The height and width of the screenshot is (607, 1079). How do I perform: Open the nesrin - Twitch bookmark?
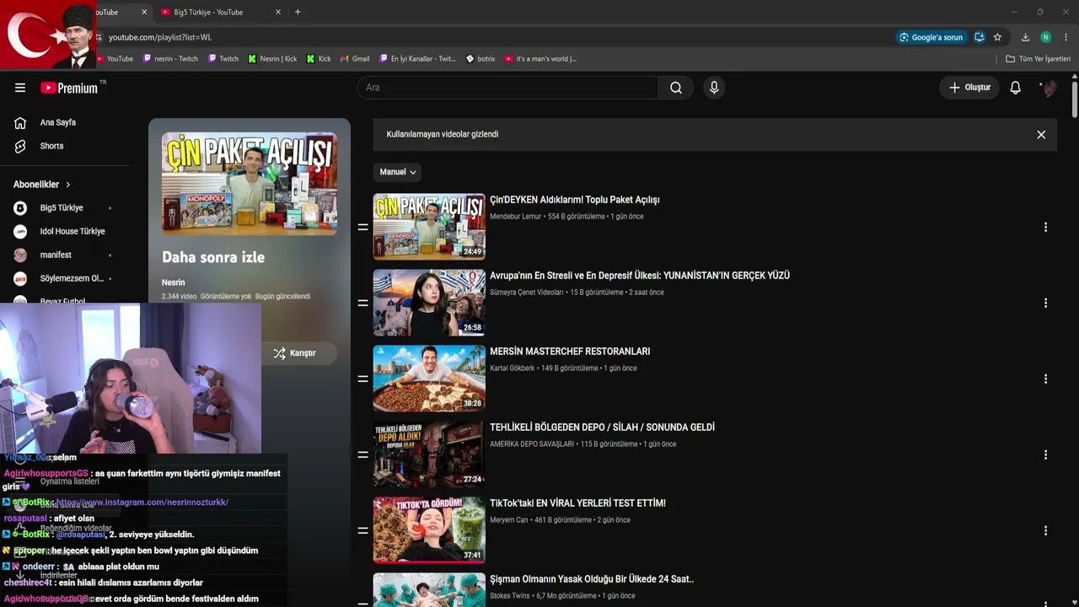(170, 59)
